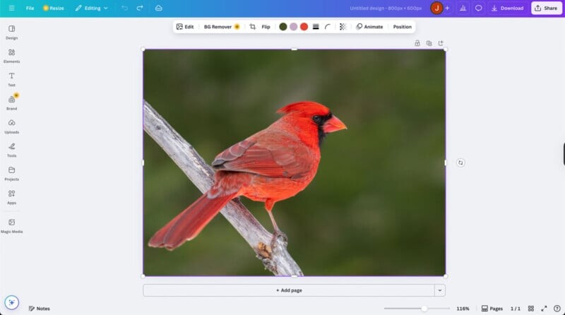The height and width of the screenshot is (315, 565).
Task: Enter fullscreen presentation view
Action: pos(544,309)
